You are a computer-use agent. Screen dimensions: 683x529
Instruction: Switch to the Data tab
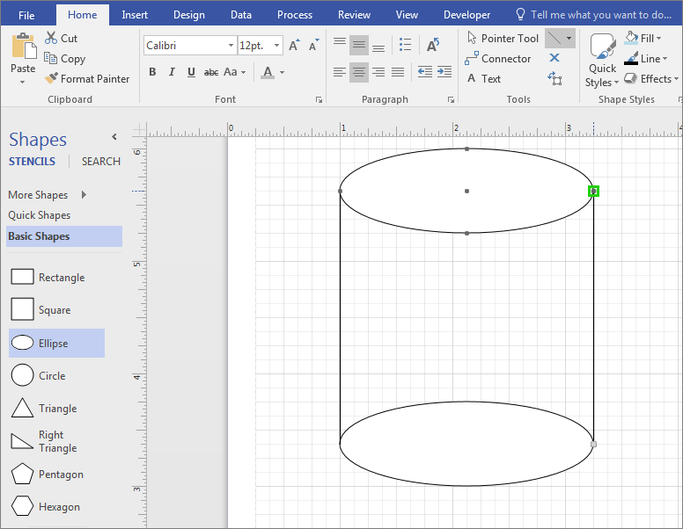(x=241, y=15)
